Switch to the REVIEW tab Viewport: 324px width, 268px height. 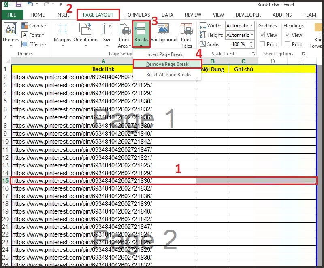coord(193,15)
